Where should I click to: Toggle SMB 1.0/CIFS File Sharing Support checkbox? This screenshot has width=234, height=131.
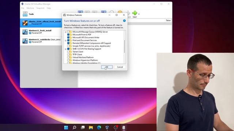click(68, 49)
